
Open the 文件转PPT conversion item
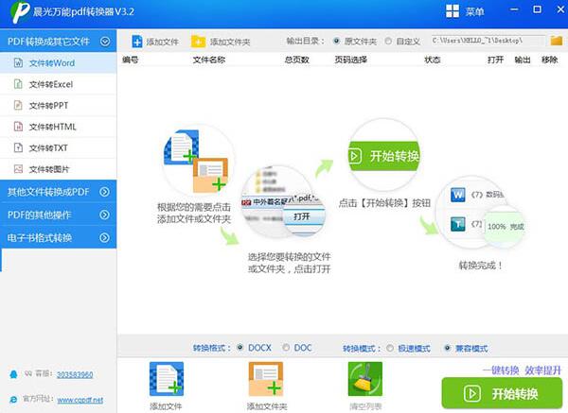pos(59,105)
